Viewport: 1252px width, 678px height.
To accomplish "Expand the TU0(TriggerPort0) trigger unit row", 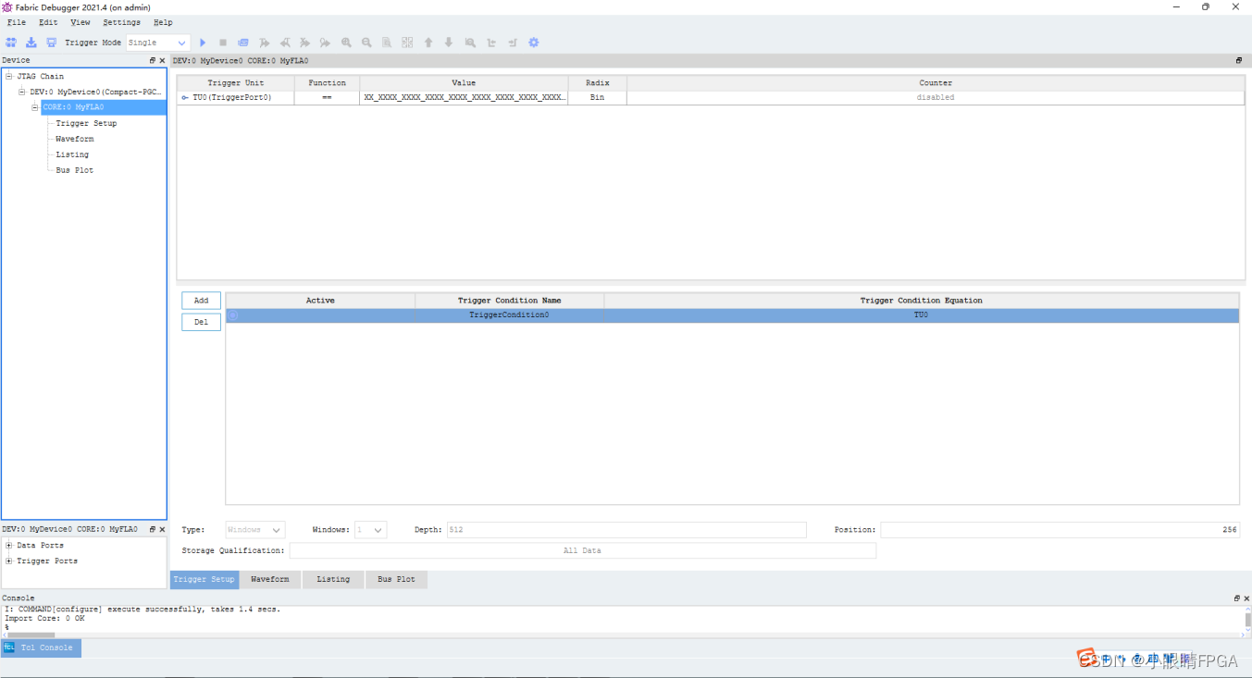I will [x=185, y=97].
